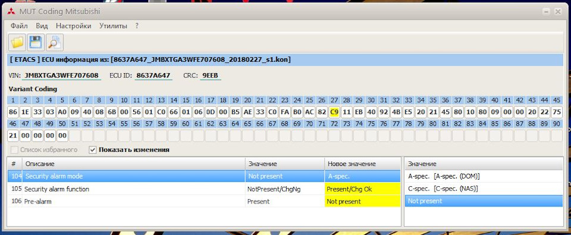The width and height of the screenshot is (571, 235).
Task: Click the column number 27 header
Action: [x=334, y=100]
